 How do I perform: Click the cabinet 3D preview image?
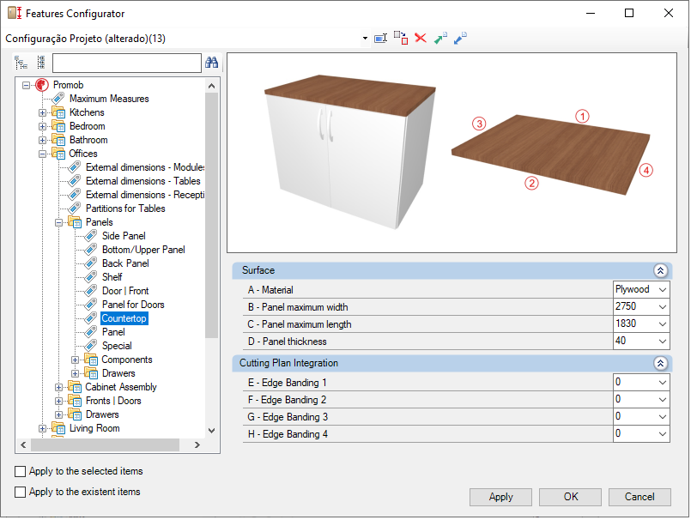coord(350,152)
